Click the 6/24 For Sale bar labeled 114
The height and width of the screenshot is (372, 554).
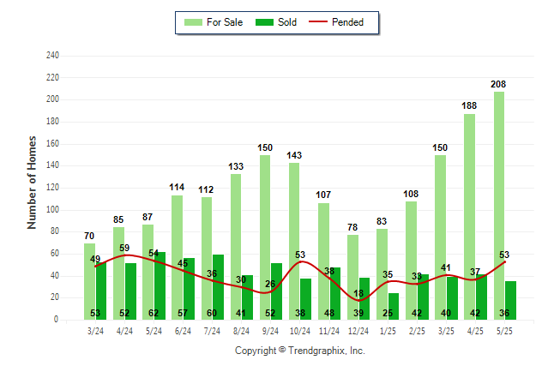[178, 257]
